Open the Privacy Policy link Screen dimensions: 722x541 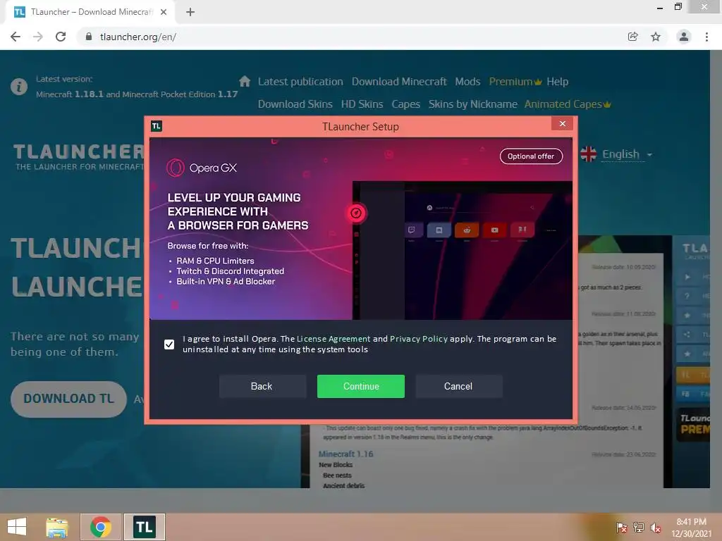tap(419, 339)
